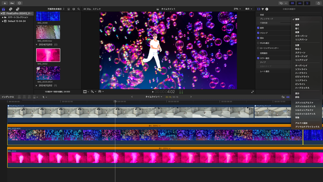
Task: Open the 遅く (50%) retime dropdown
Action: click(155, 126)
